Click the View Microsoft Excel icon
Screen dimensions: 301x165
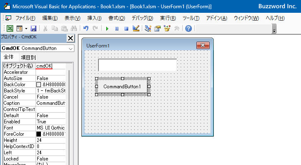click(x=10, y=28)
